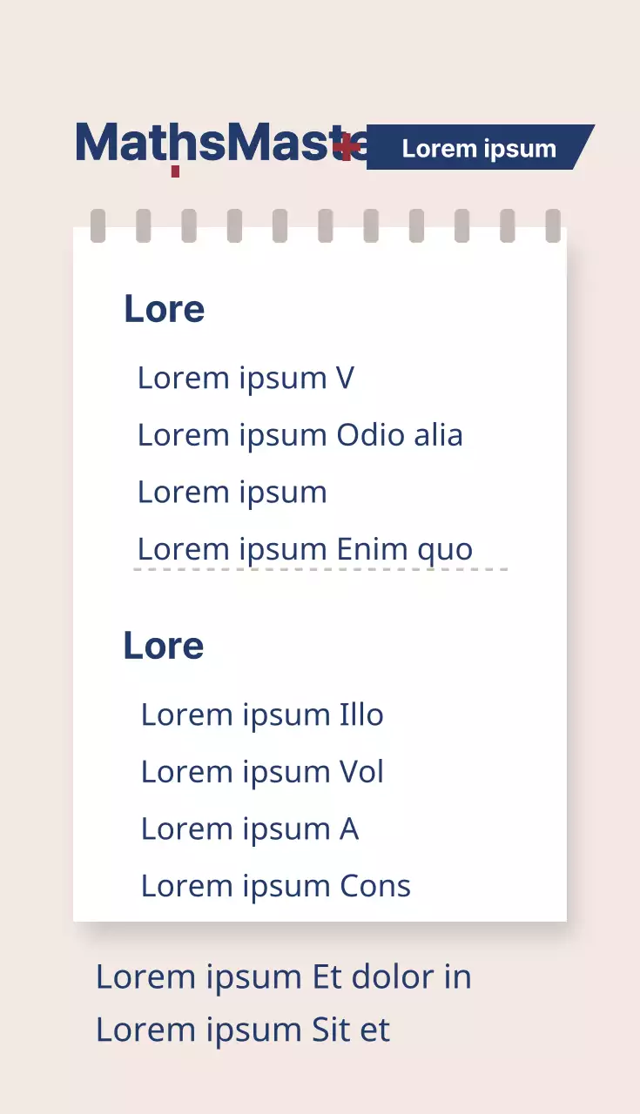Click the dashed divider line between sections
The image size is (640, 1114).
point(320,570)
